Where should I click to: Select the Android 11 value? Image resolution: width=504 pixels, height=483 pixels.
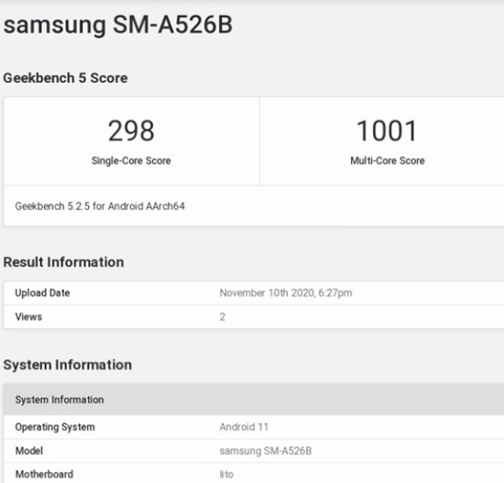point(244,427)
